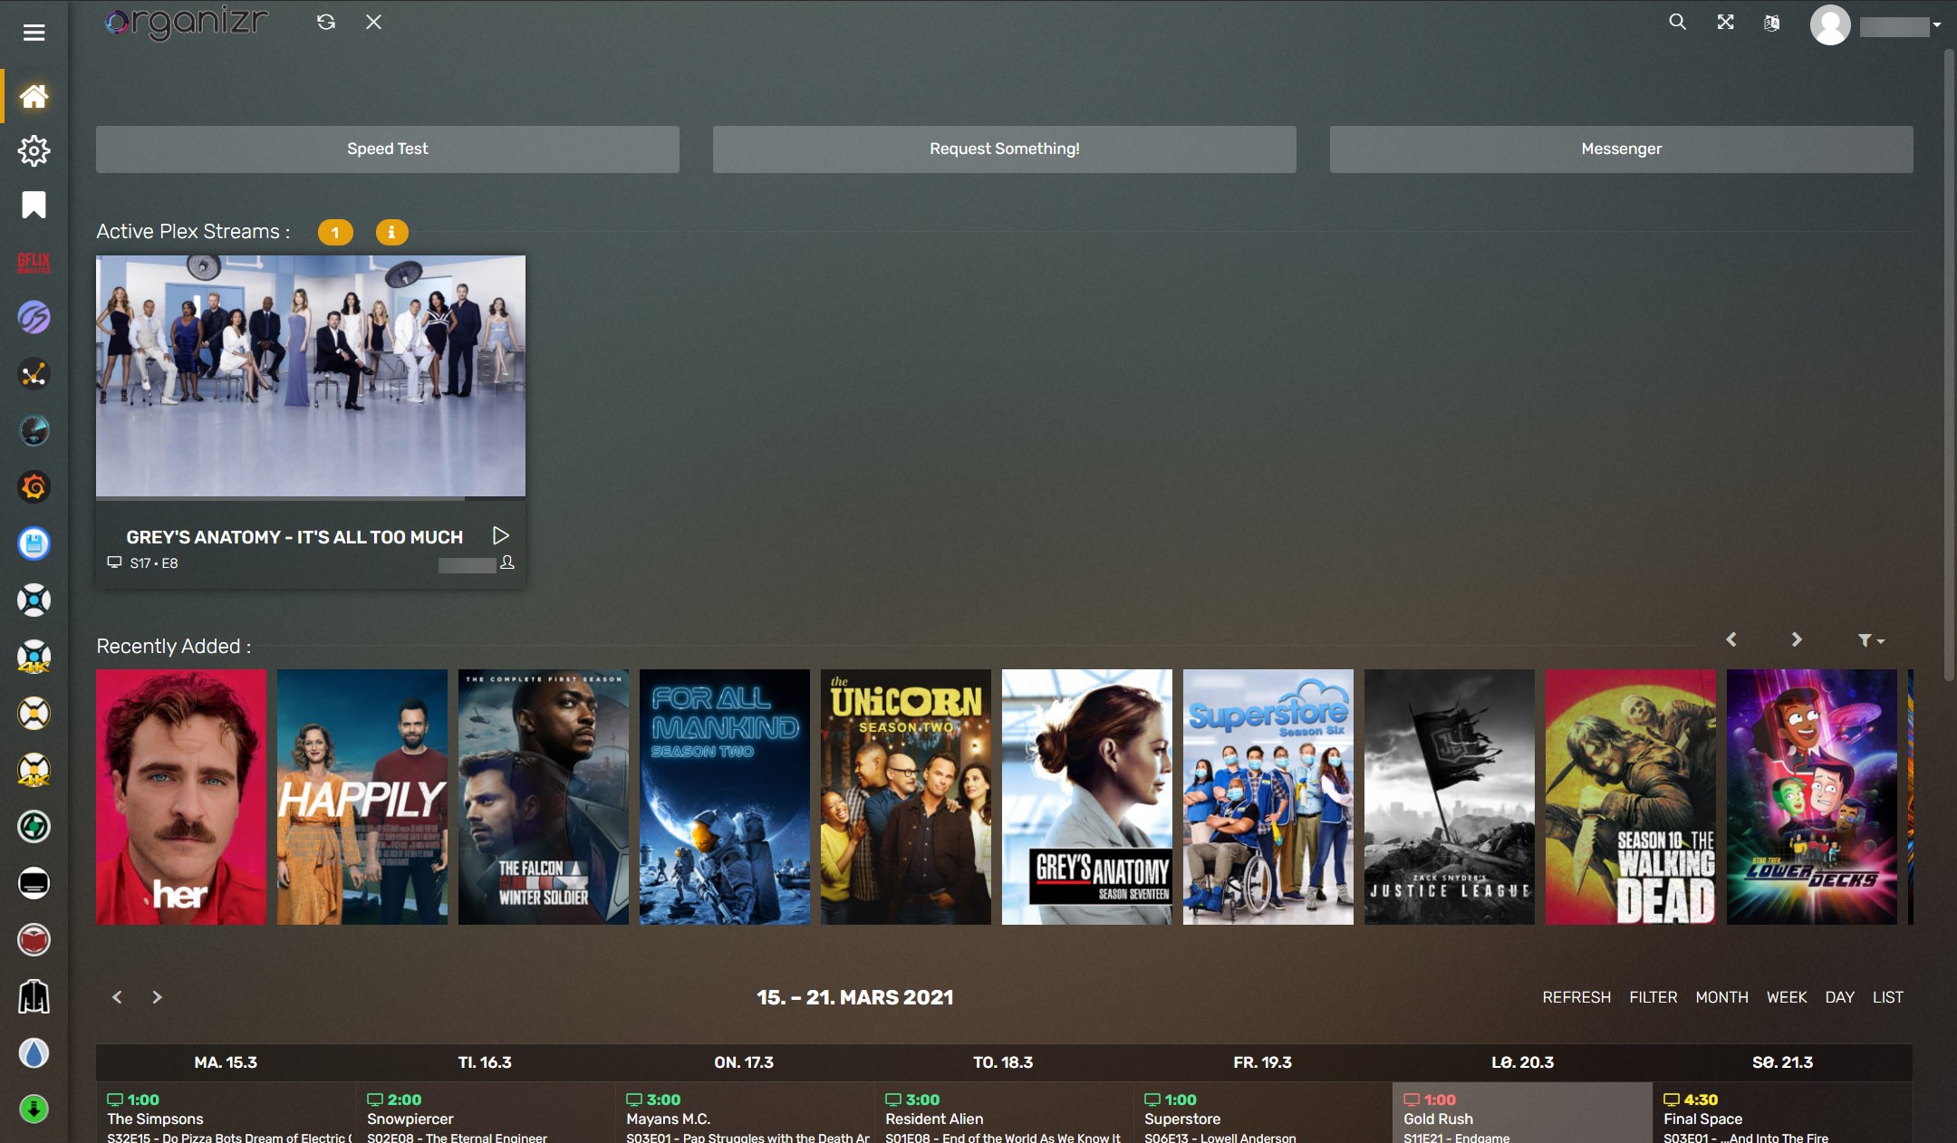The width and height of the screenshot is (1957, 1143).
Task: Play the Grey's Anatomy active stream
Action: [500, 535]
